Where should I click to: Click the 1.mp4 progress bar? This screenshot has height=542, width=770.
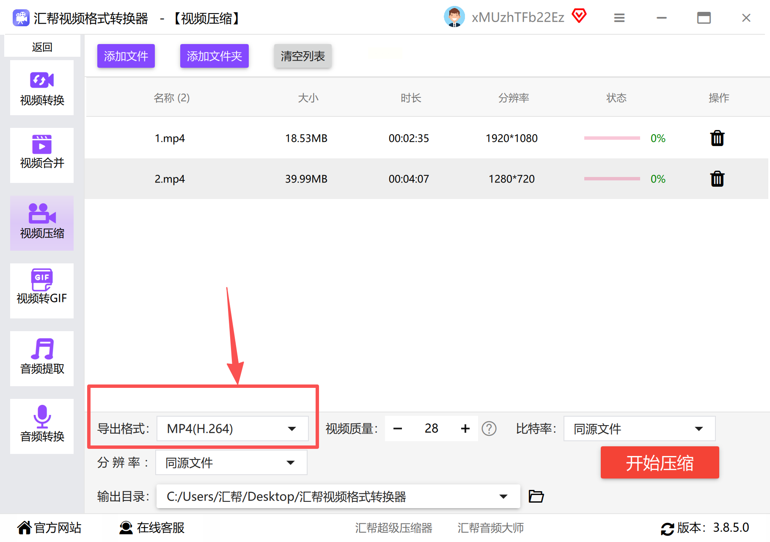point(612,138)
